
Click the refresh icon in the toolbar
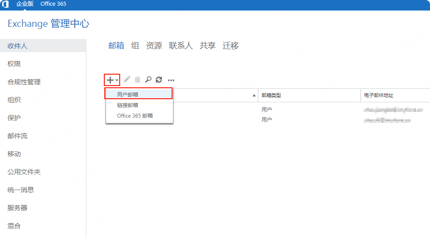click(159, 79)
